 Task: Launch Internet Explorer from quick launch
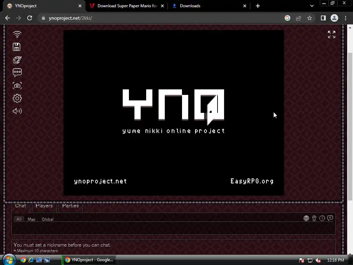point(31,260)
